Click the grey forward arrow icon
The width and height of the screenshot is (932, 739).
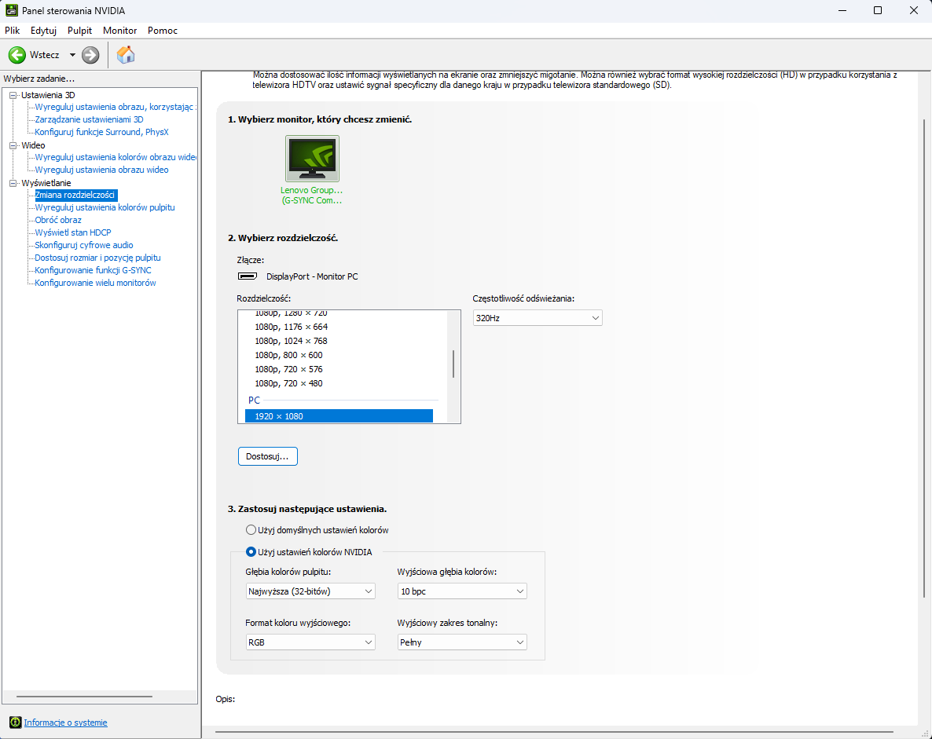click(90, 55)
